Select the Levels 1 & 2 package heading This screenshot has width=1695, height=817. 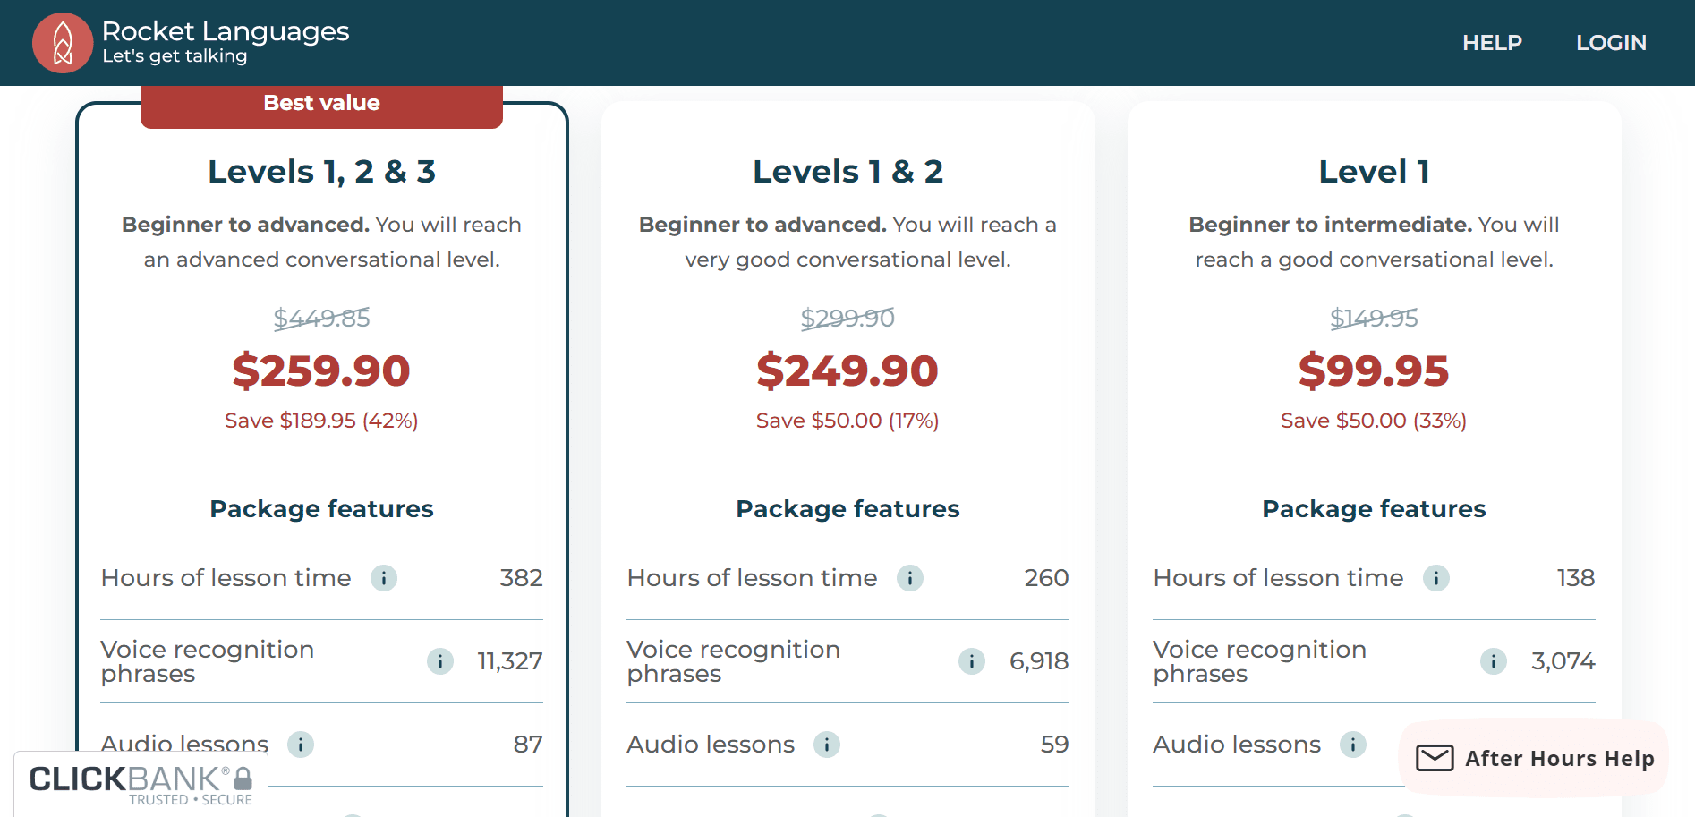coord(847,171)
